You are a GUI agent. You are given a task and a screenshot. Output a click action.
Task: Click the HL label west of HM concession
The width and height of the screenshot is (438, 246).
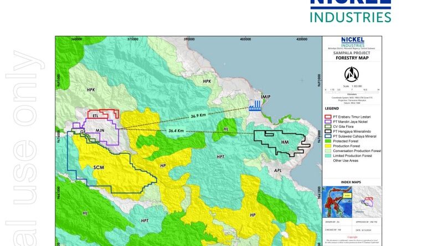226,129
